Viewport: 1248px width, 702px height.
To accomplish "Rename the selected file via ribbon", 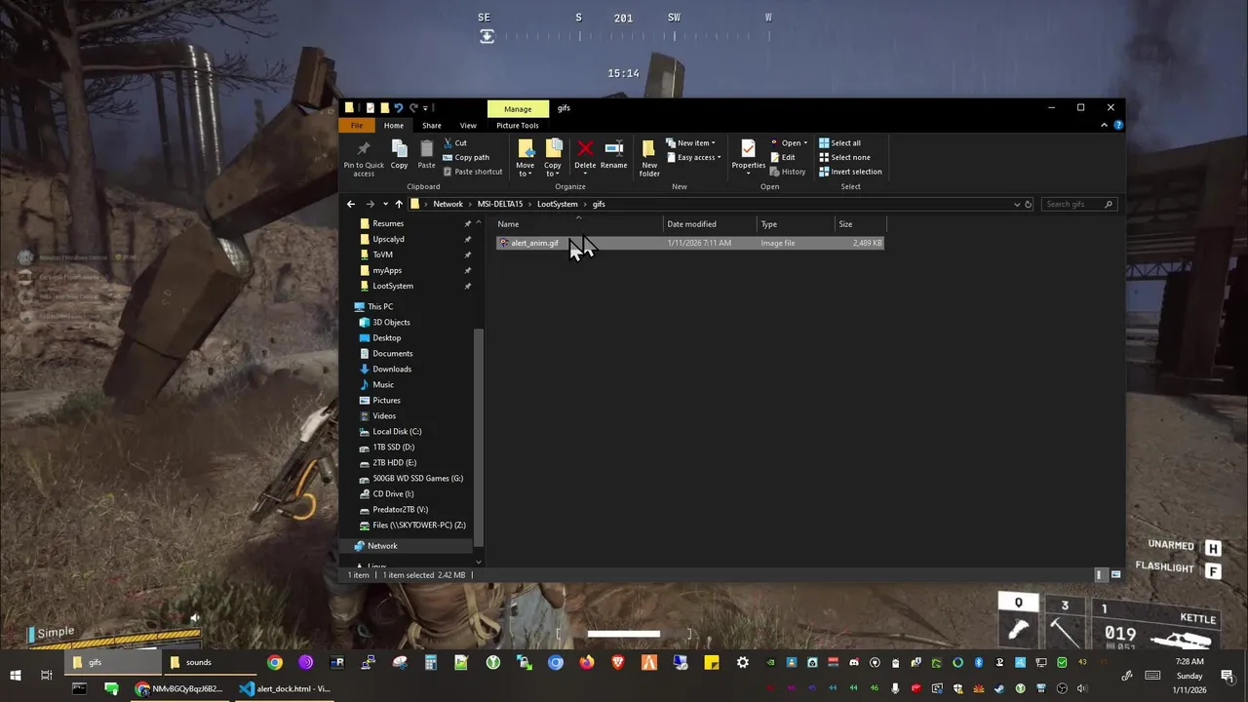I will pyautogui.click(x=613, y=154).
